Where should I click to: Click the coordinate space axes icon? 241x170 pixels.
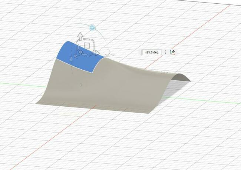pos(172,52)
